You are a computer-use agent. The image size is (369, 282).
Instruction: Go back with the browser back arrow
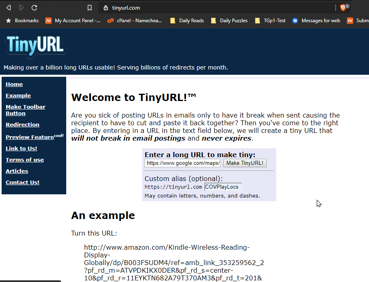pos(9,8)
